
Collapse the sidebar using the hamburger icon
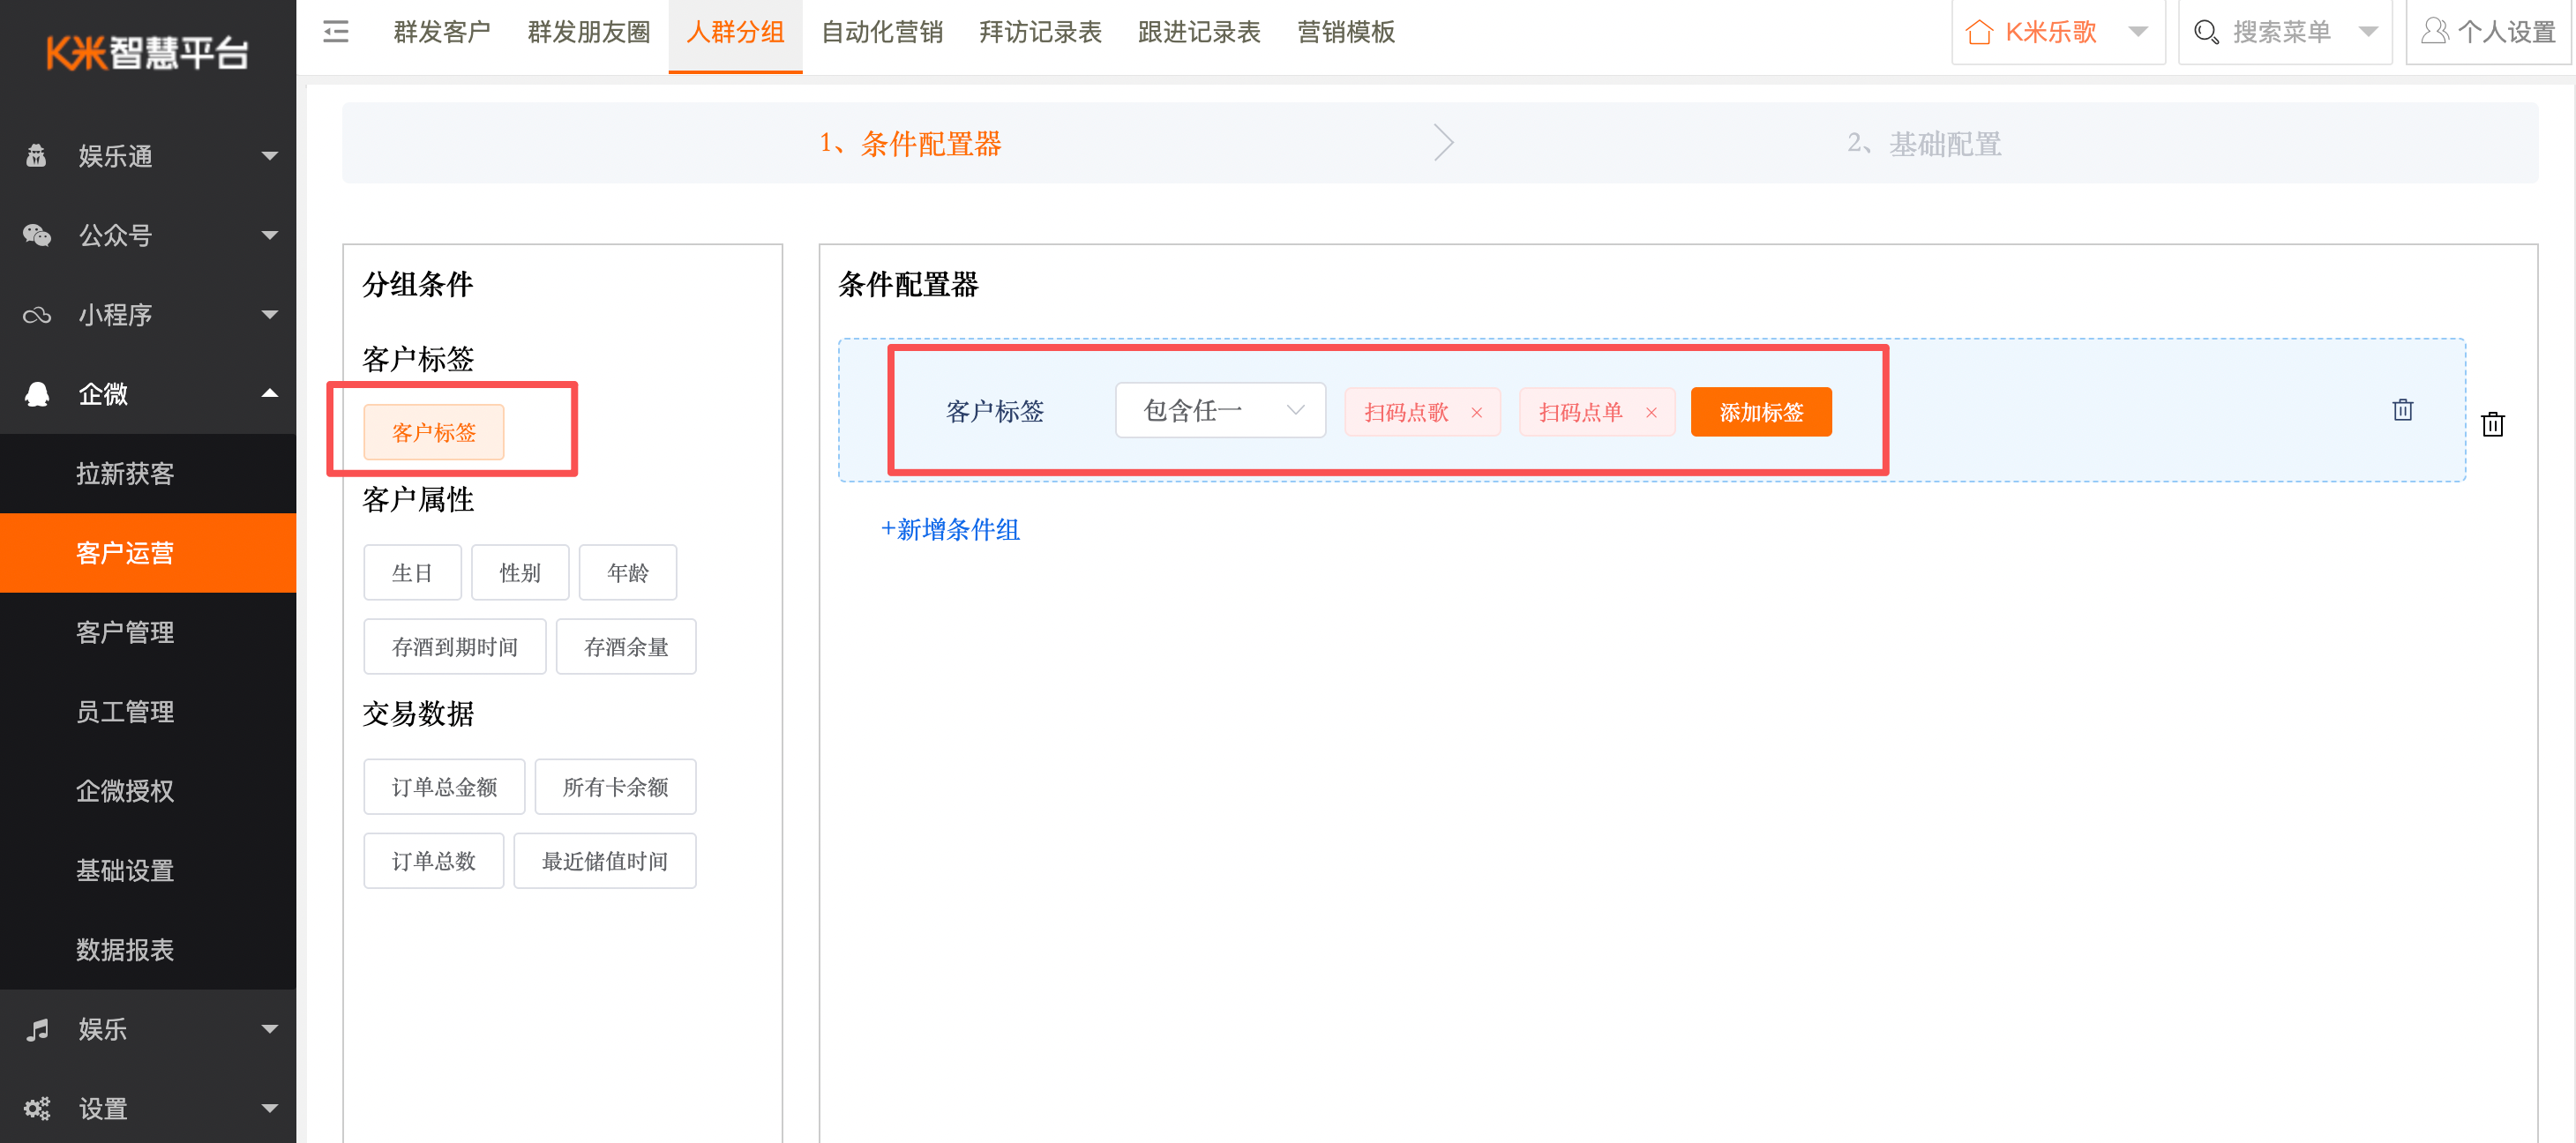pyautogui.click(x=336, y=32)
